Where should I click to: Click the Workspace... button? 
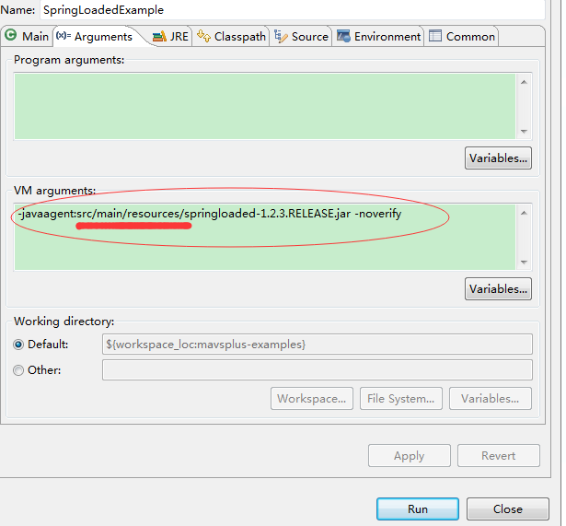312,399
